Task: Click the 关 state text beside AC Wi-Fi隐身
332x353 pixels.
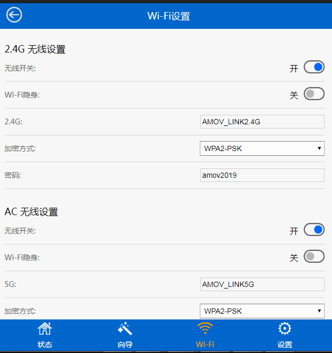Action: point(294,258)
